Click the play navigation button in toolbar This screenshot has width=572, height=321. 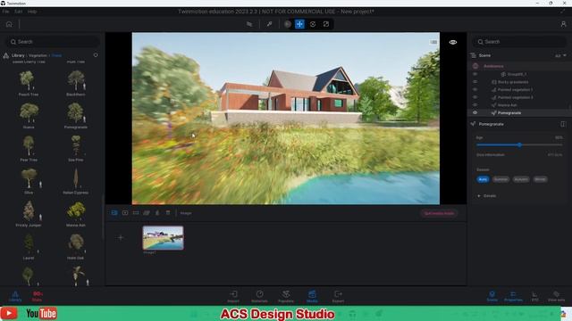click(x=288, y=24)
